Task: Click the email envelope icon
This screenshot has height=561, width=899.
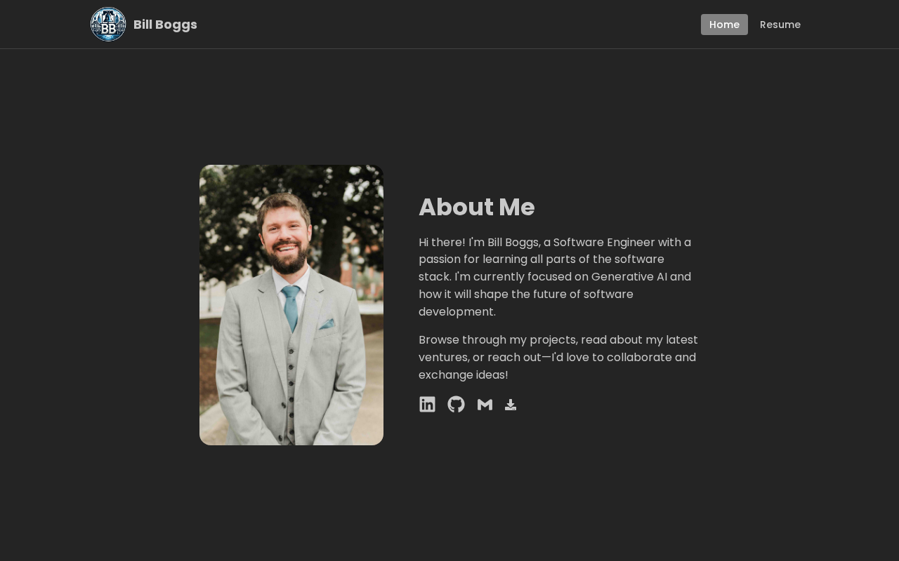Action: [485, 405]
